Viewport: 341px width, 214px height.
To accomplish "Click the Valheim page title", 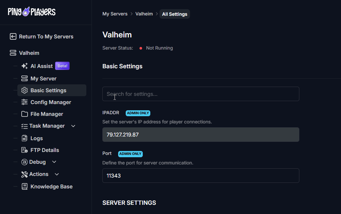I will (x=117, y=35).
